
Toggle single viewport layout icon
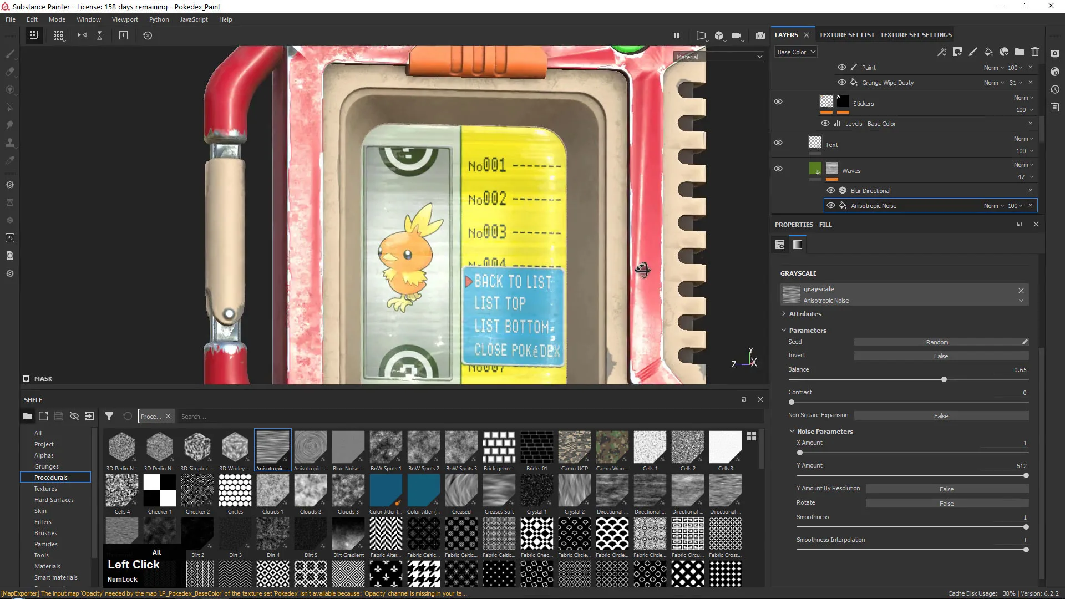[x=34, y=35]
